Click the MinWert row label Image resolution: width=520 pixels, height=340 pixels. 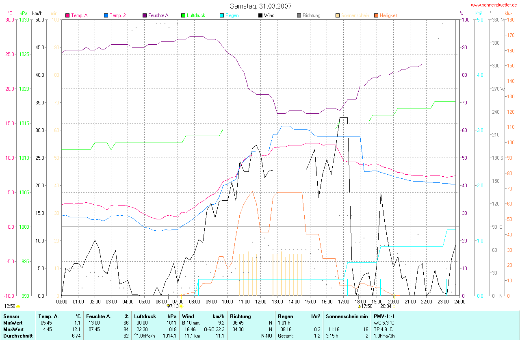[13, 323]
